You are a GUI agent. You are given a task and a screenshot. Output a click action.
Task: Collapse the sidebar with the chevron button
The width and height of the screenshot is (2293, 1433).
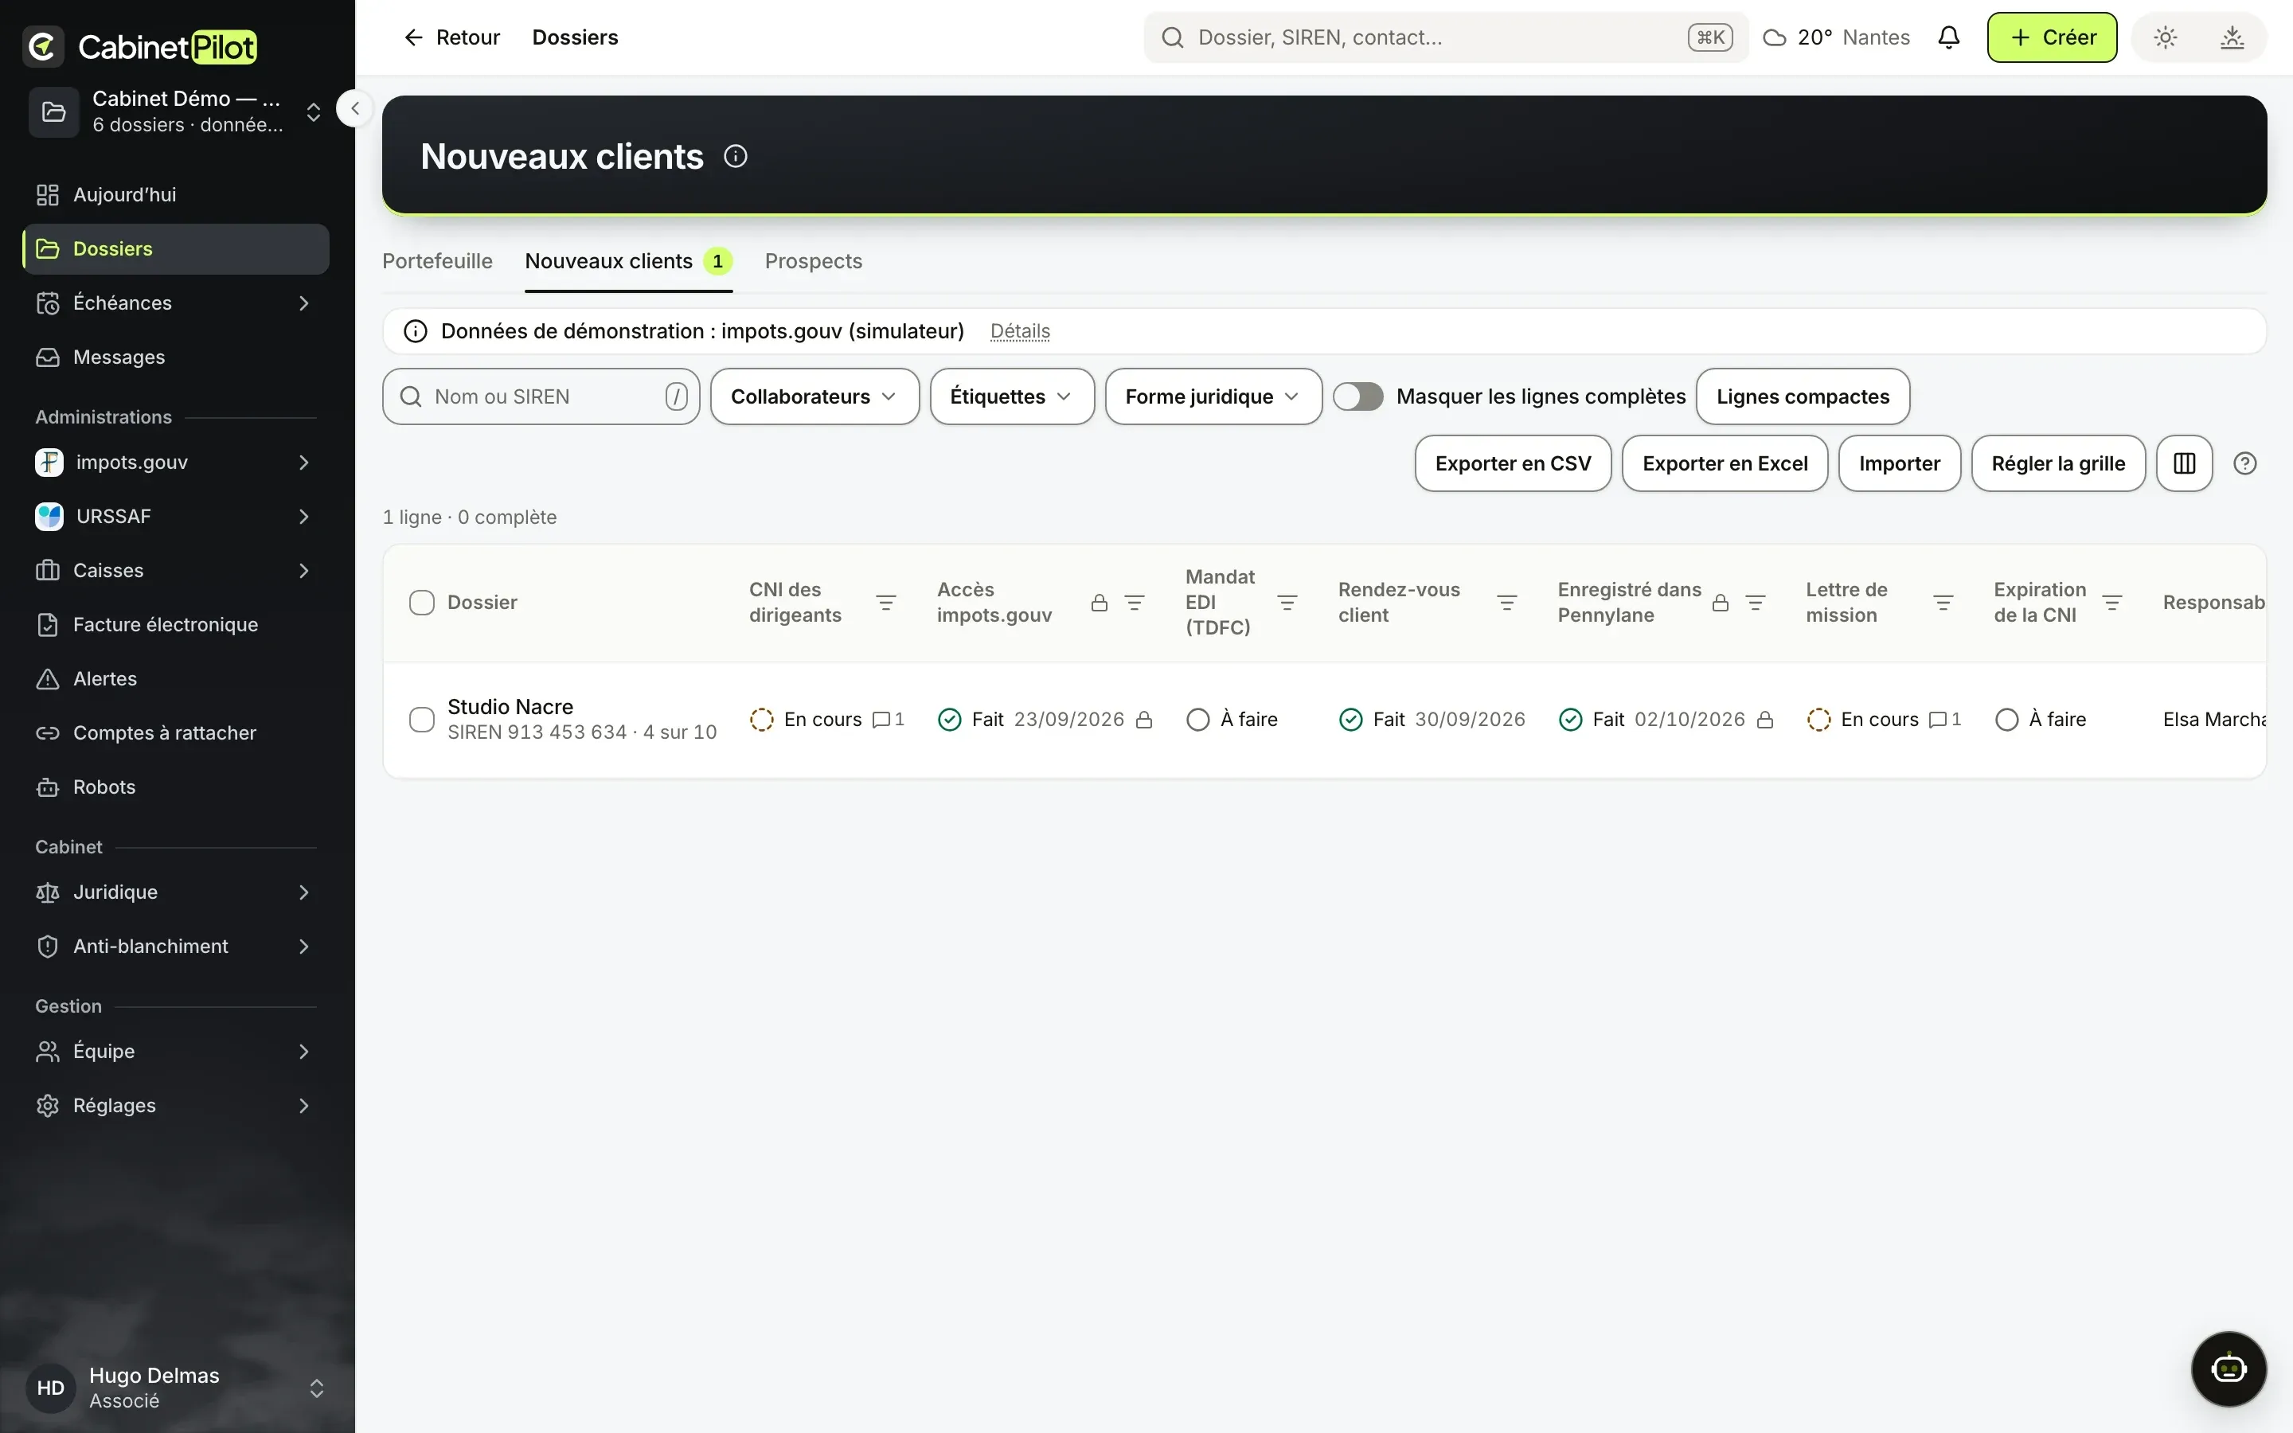[x=354, y=109]
